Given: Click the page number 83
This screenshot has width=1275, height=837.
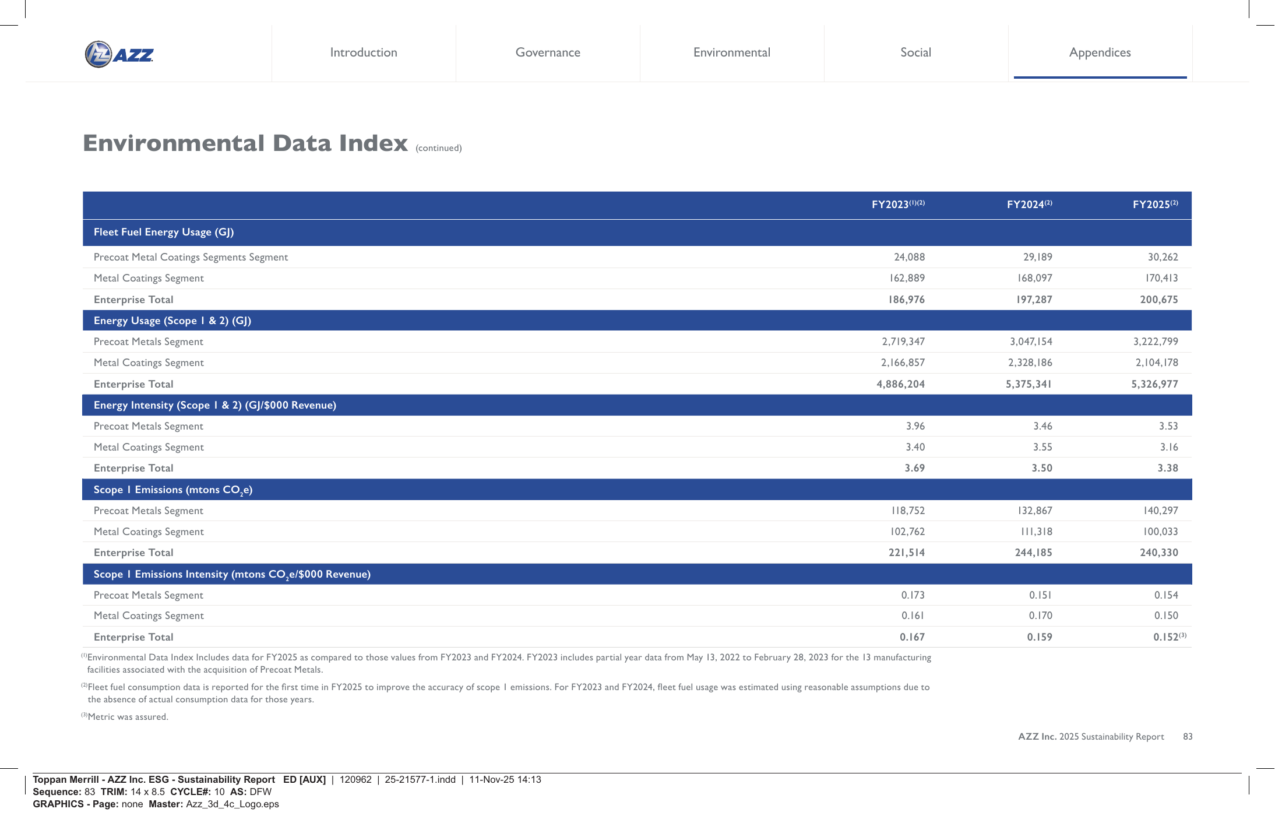Looking at the screenshot, I should point(1188,737).
